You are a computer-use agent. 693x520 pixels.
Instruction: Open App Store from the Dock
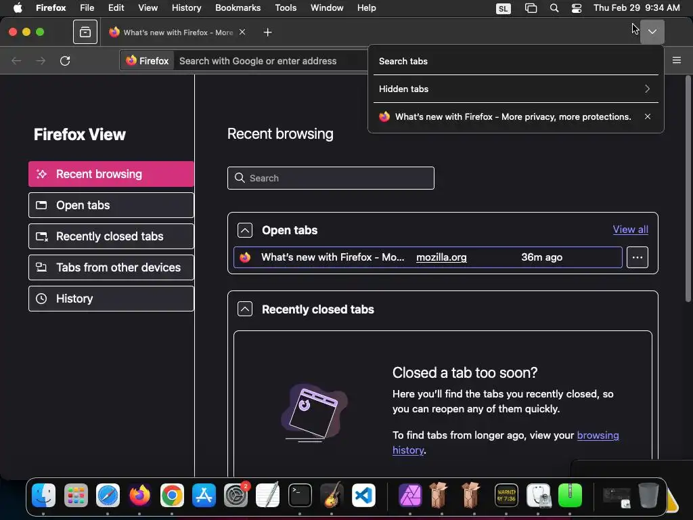pyautogui.click(x=204, y=495)
